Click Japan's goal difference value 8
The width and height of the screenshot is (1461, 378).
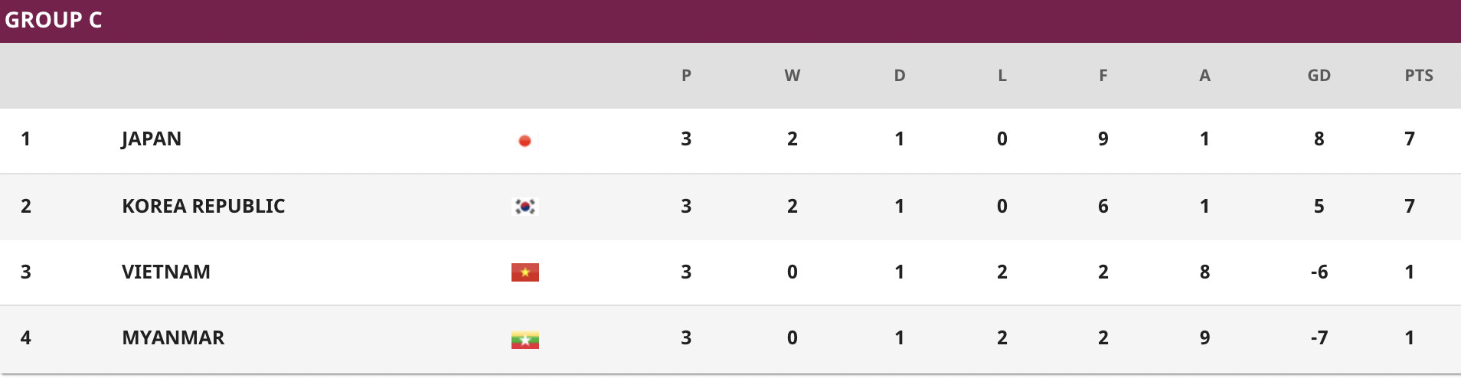[1319, 138]
